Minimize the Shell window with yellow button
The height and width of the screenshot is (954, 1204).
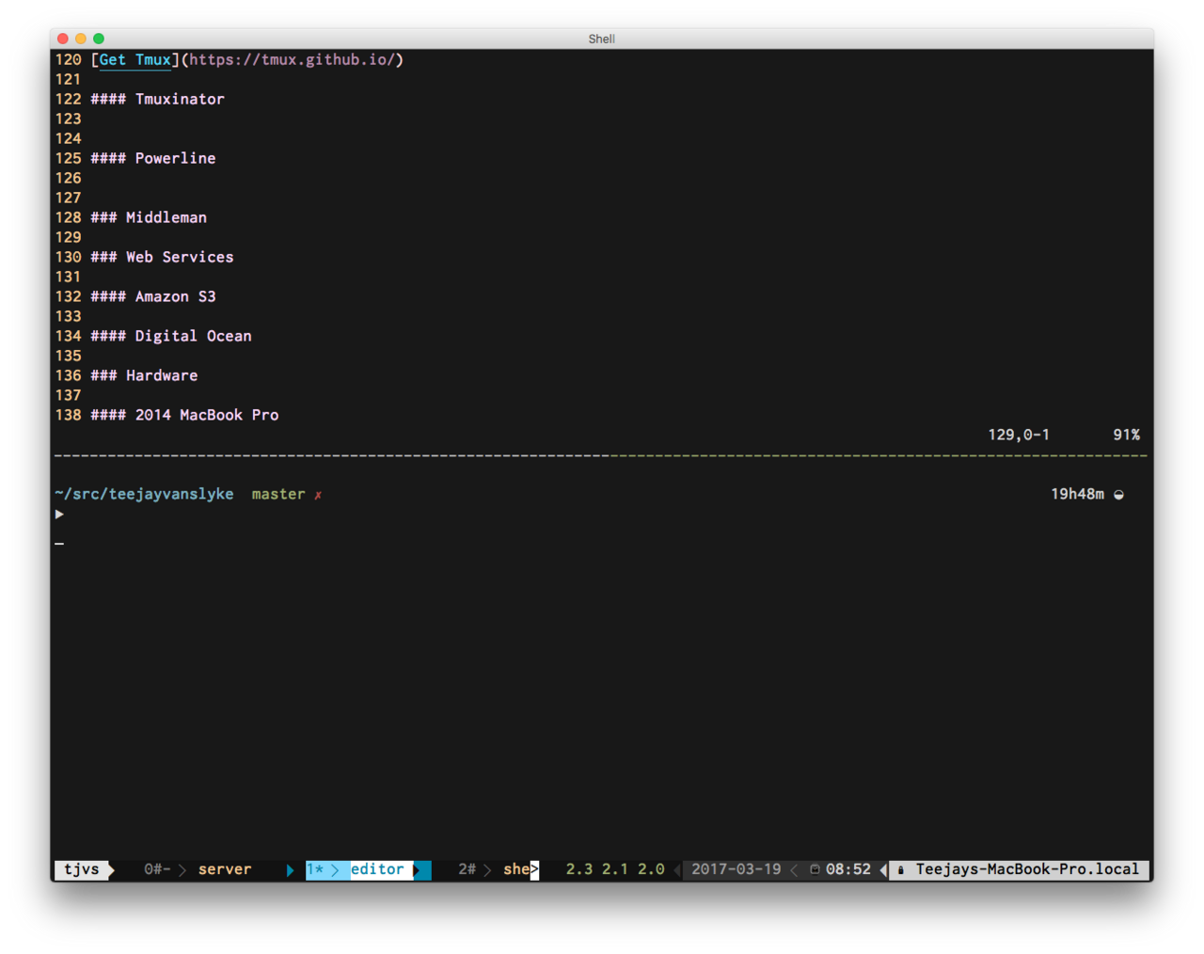[x=81, y=39]
